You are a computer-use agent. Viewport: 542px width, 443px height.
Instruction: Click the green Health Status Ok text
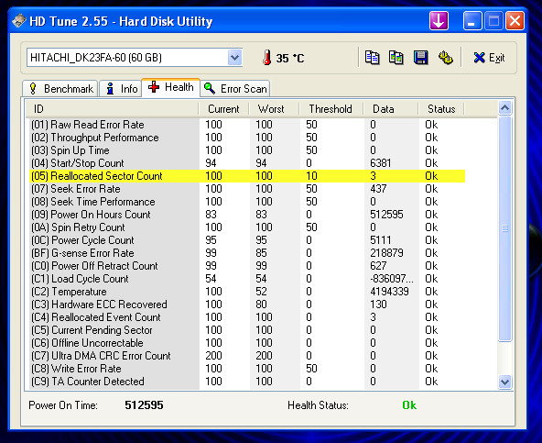click(409, 404)
